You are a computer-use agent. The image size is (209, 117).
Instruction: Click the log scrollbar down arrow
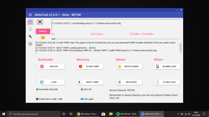[181, 53]
